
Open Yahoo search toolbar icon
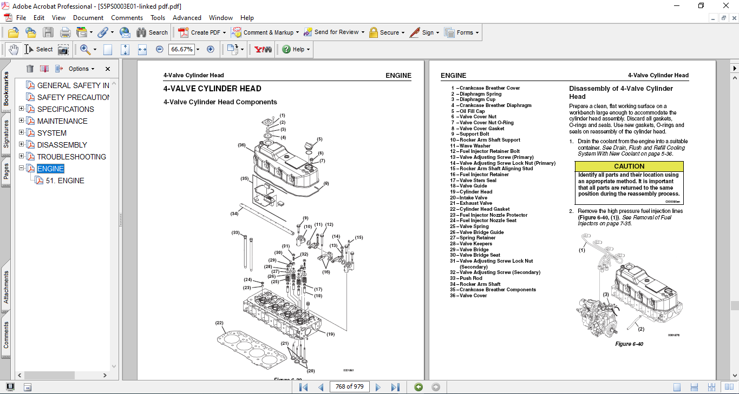(x=263, y=49)
